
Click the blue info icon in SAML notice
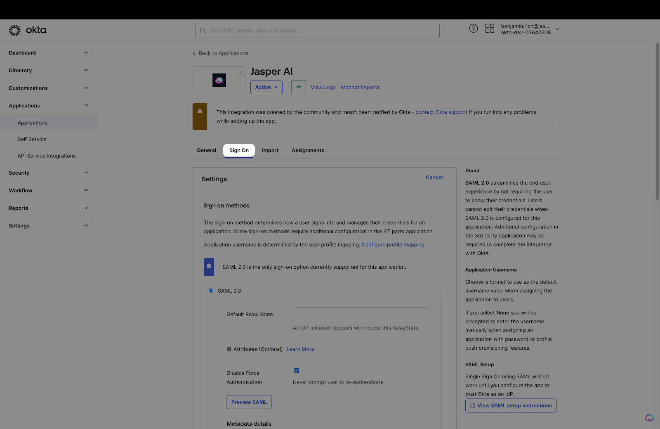tap(209, 266)
